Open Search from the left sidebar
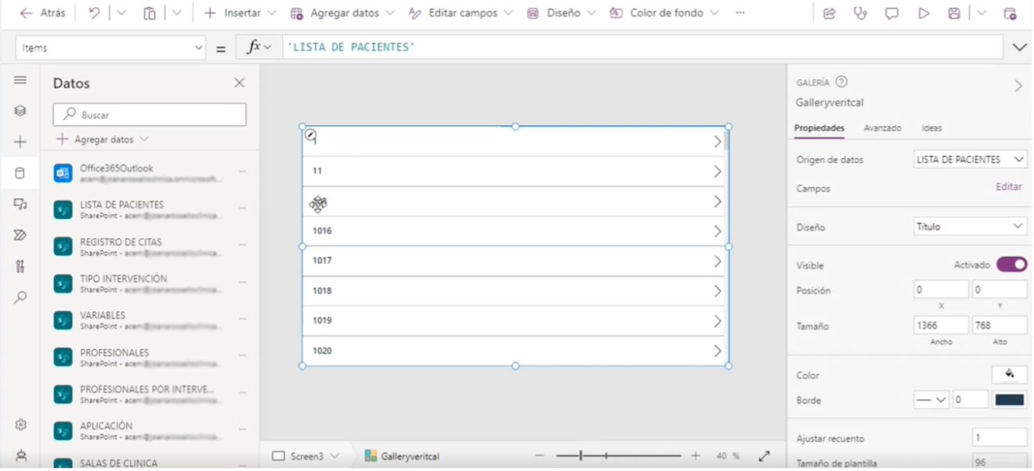Image resolution: width=1034 pixels, height=471 pixels. coord(20,297)
